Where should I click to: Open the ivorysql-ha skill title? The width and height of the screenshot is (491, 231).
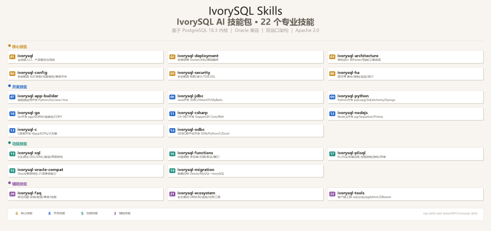click(349, 73)
